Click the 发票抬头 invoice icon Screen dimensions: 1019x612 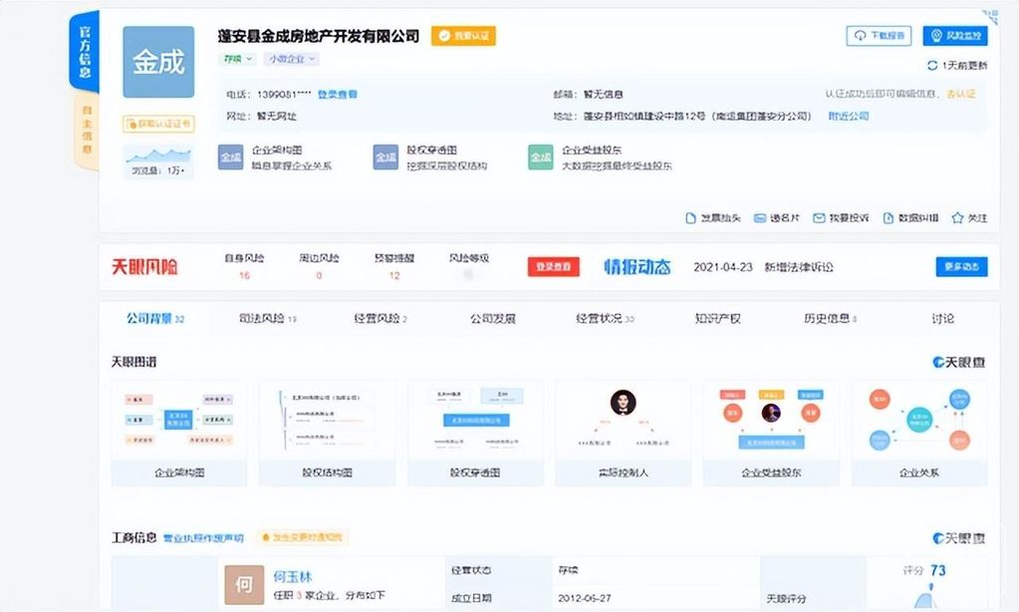pos(690,217)
